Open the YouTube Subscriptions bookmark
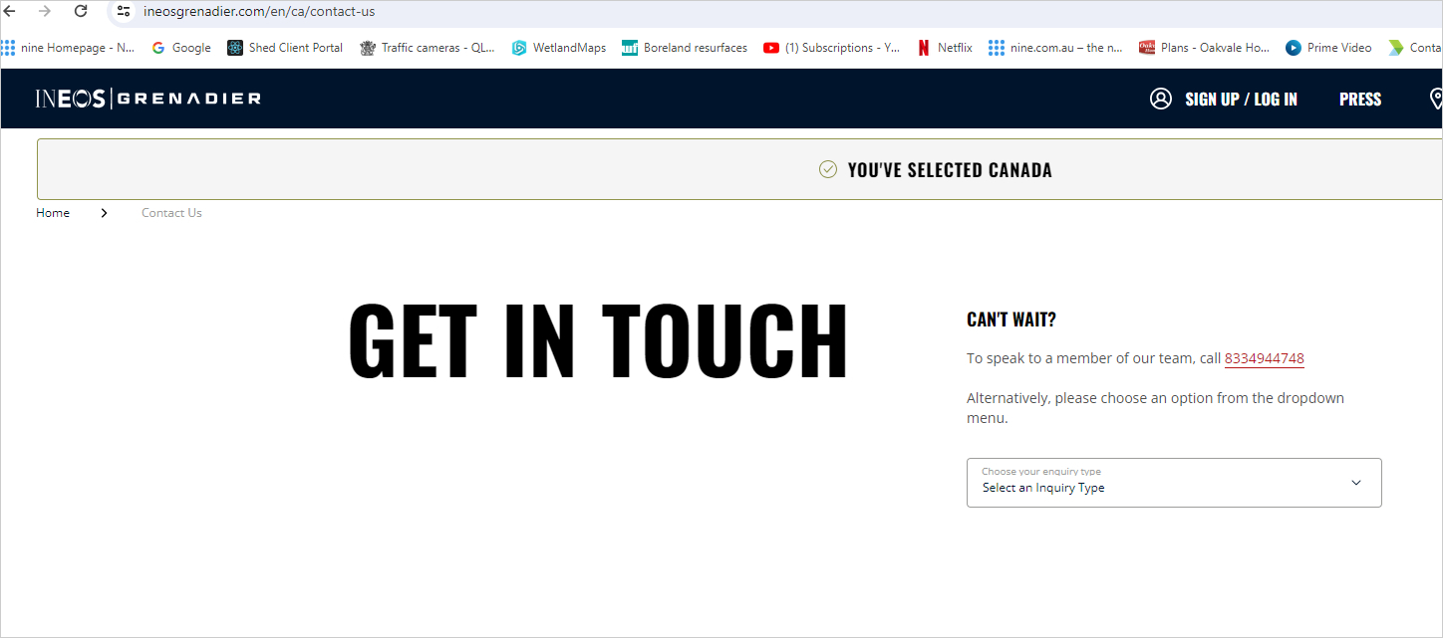The image size is (1443, 638). click(831, 48)
